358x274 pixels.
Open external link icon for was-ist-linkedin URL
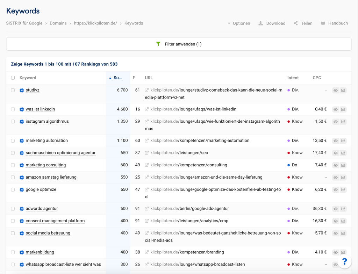point(147,109)
